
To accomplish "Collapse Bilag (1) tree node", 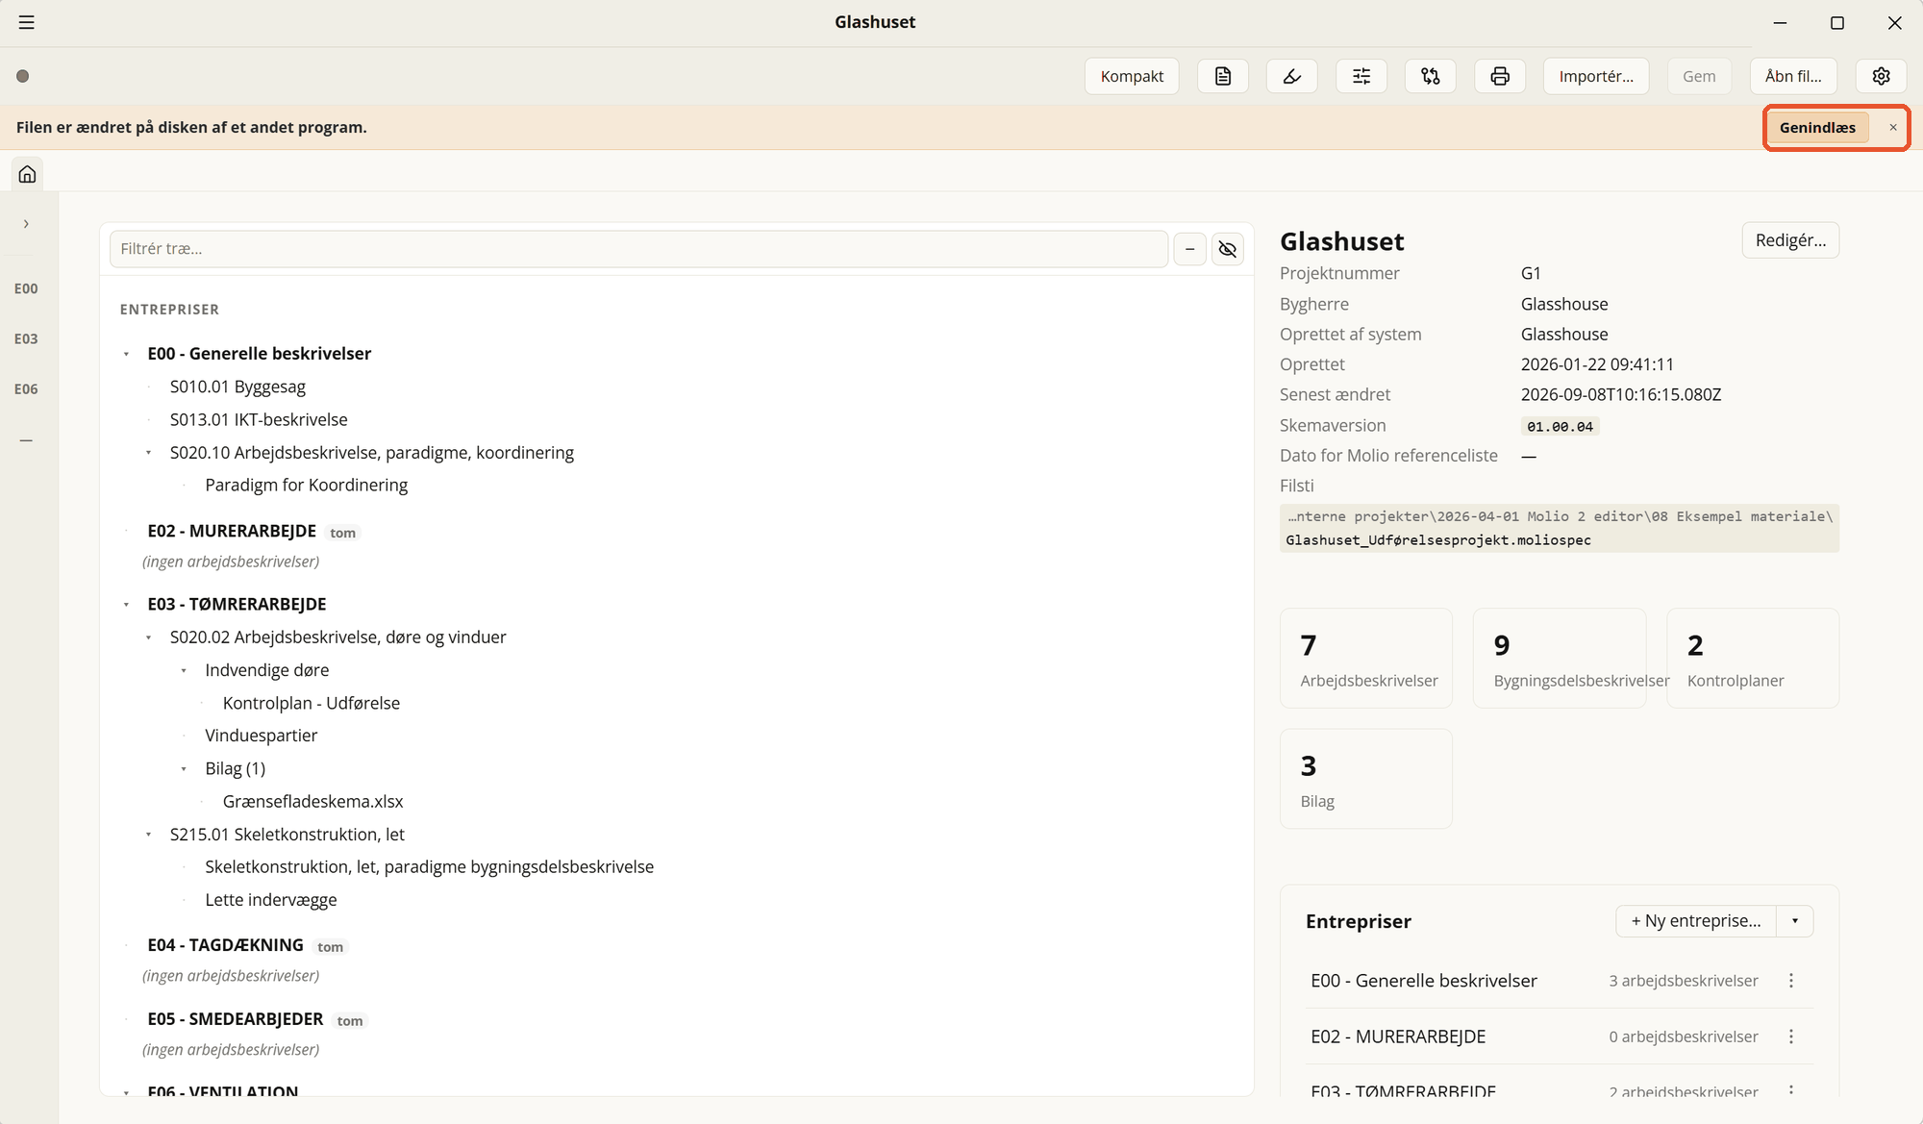I will [x=184, y=769].
